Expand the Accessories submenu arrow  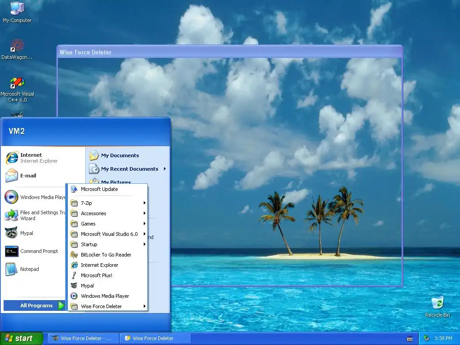coord(144,213)
